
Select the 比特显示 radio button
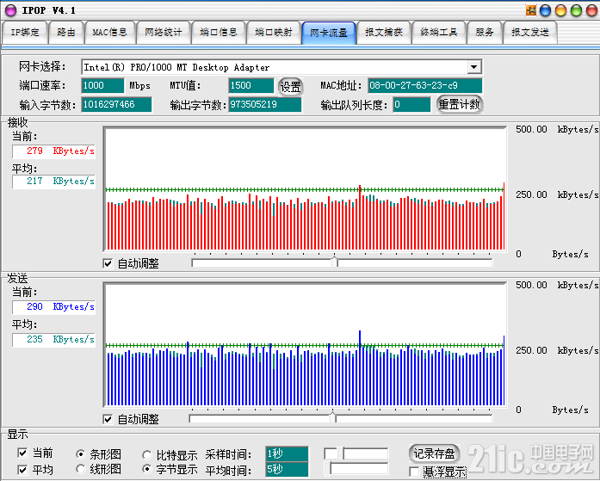click(x=146, y=455)
